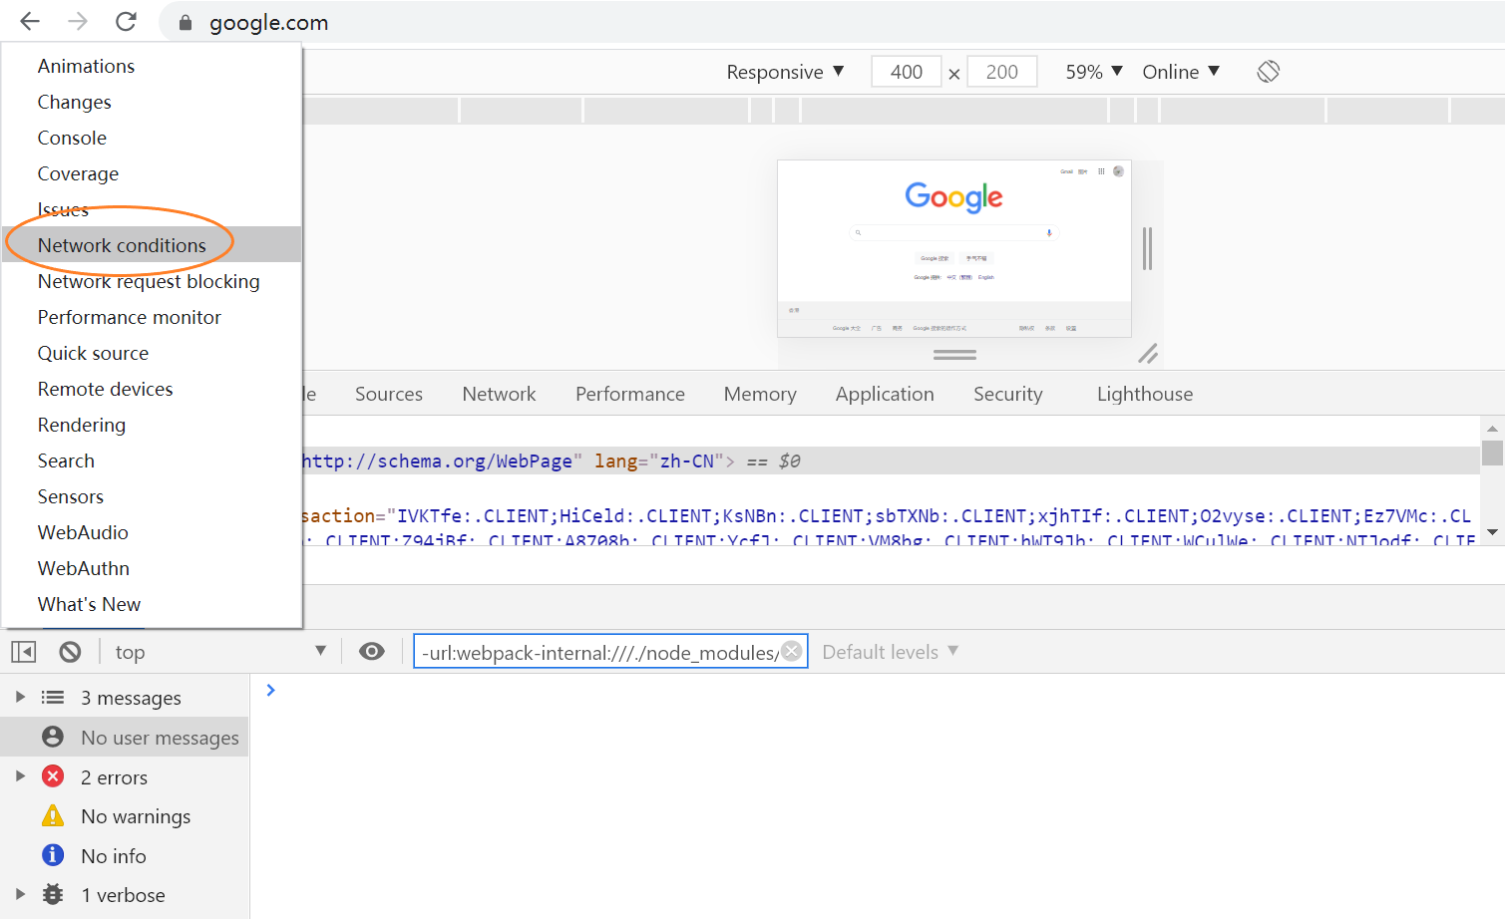Click the verbose bug icon
The image size is (1505, 919).
[53, 894]
